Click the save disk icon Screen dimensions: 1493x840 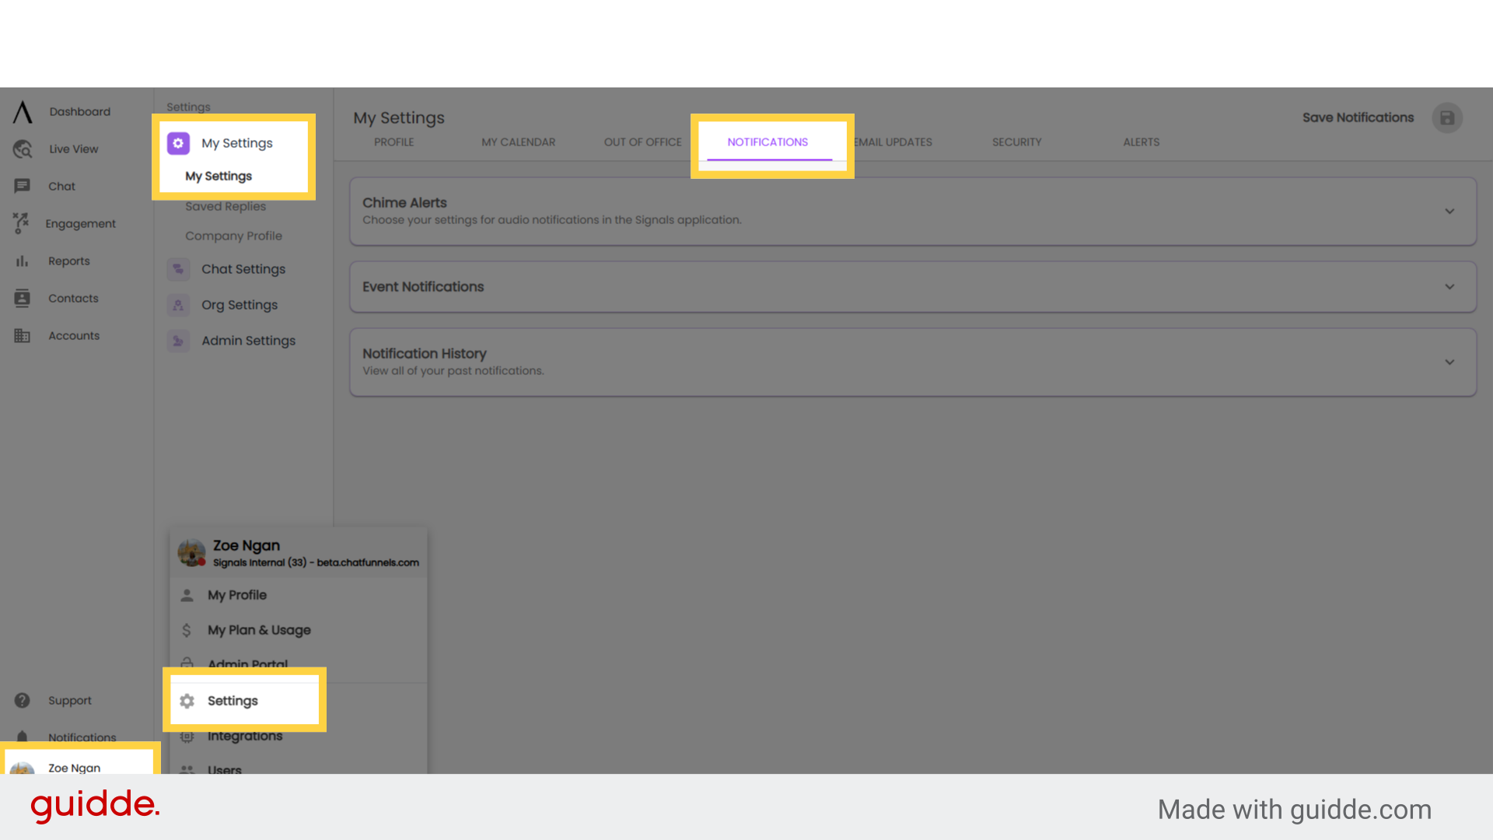click(x=1447, y=118)
